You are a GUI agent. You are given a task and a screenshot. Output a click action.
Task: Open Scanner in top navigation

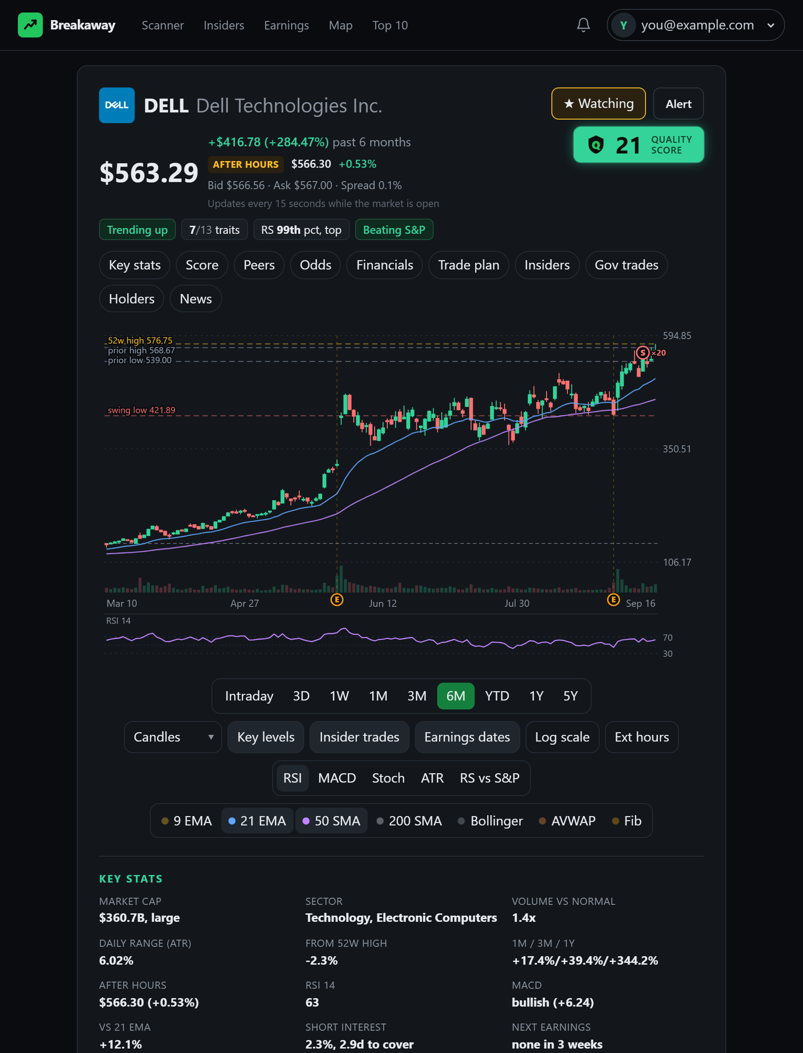162,25
